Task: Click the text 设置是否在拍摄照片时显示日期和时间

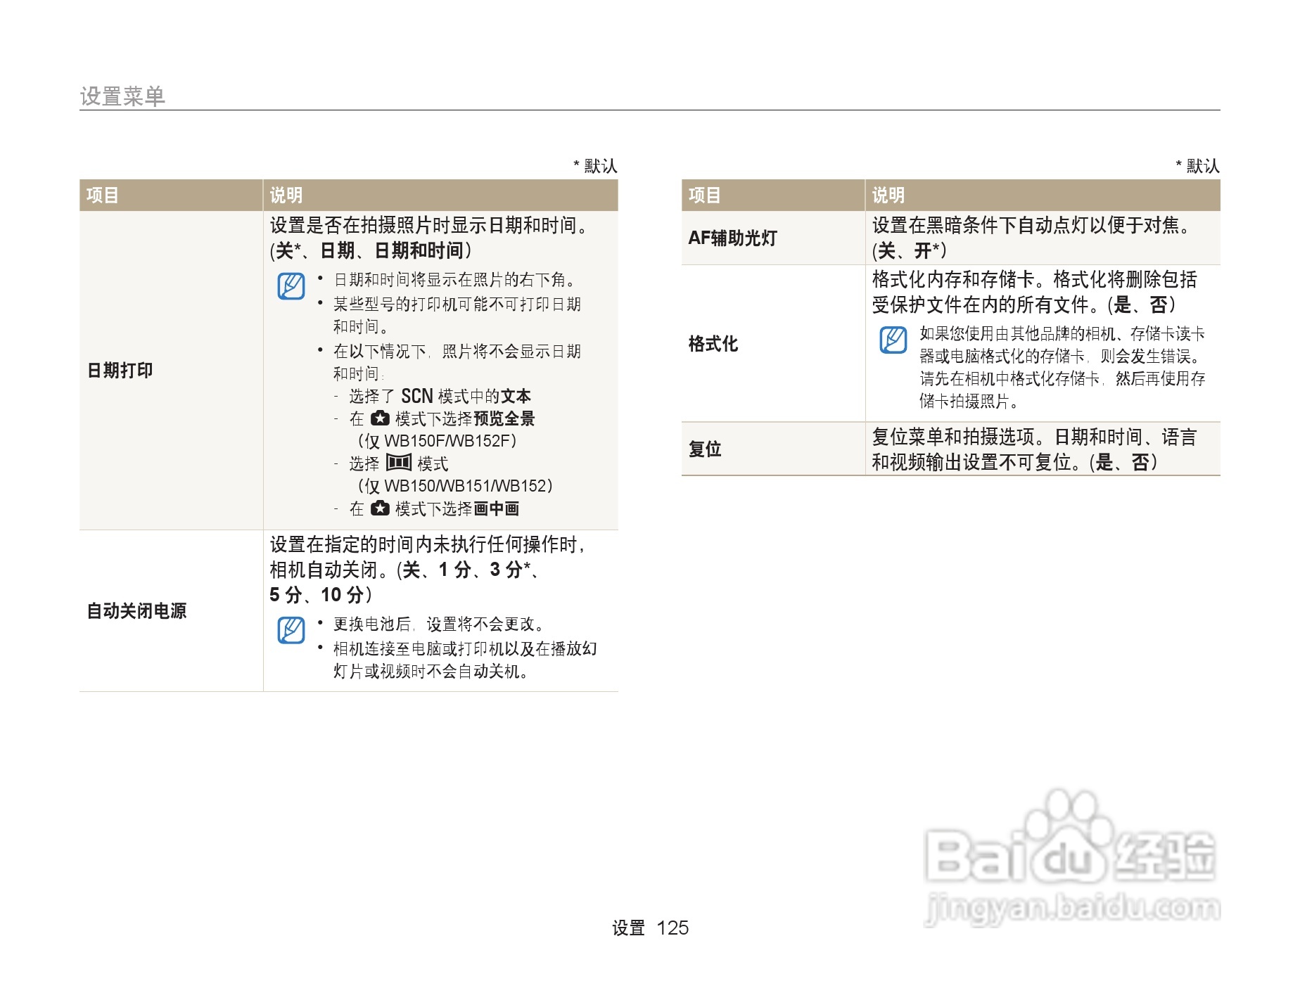Action: 429,225
